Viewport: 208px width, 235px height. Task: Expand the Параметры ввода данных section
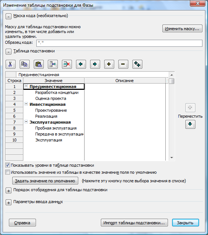pyautogui.click(x=9, y=203)
